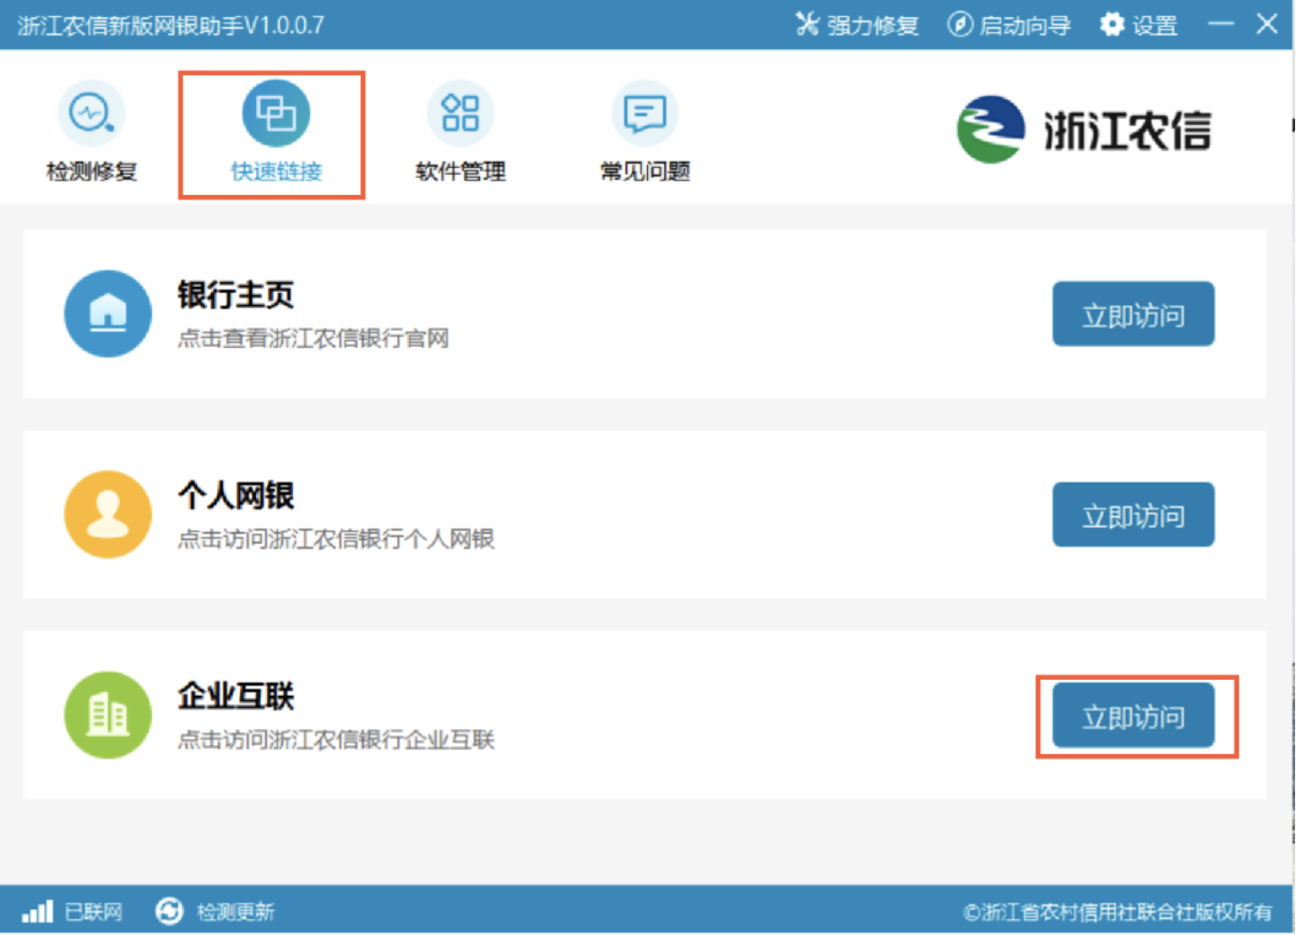Screen dimensions: 1296x935
Task: Click text 点击访问浙江农信银行企业互联
Action: [x=336, y=739]
